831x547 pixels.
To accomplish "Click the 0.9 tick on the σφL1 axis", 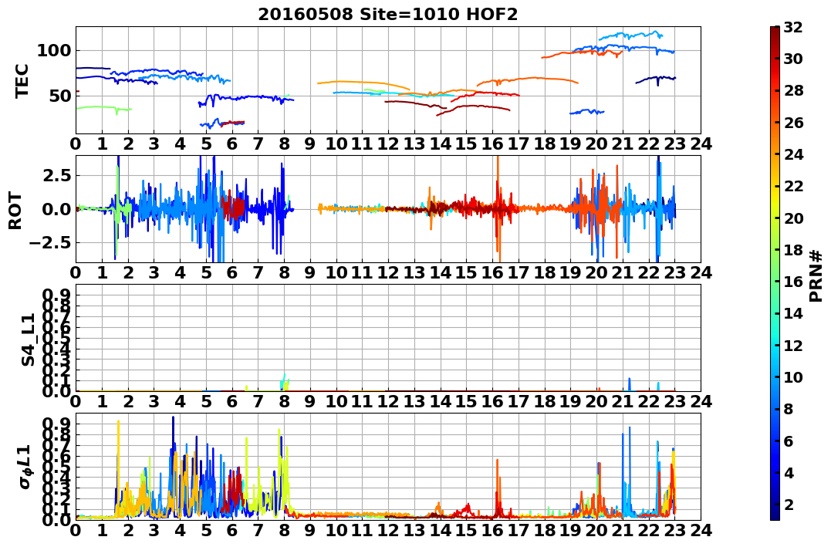I will 56,423.
